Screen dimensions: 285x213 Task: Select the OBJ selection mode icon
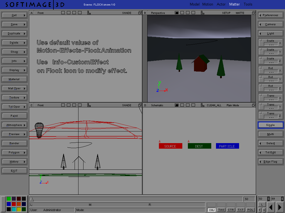coord(212,210)
